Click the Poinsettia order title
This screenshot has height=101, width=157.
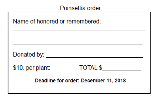click(80, 8)
